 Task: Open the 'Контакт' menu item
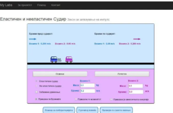(56, 5)
